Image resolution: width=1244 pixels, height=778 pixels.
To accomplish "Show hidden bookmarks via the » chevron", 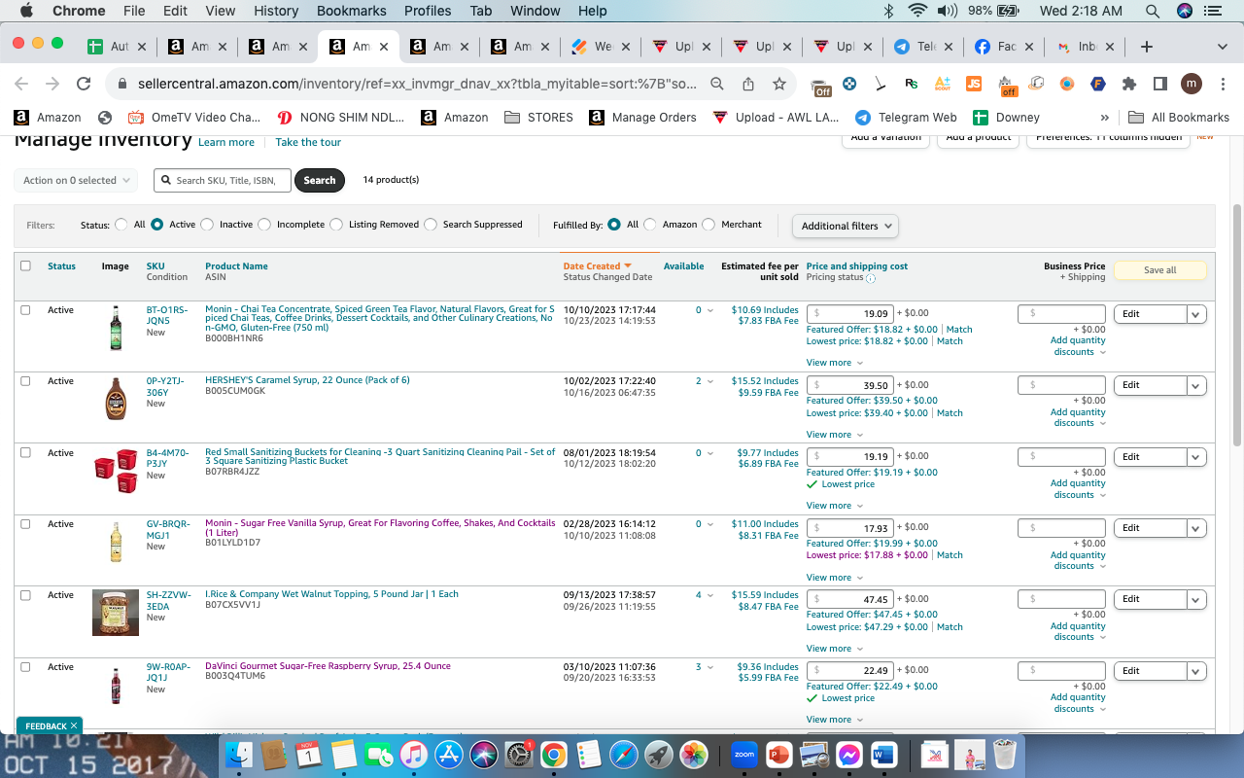I will pyautogui.click(x=1104, y=118).
